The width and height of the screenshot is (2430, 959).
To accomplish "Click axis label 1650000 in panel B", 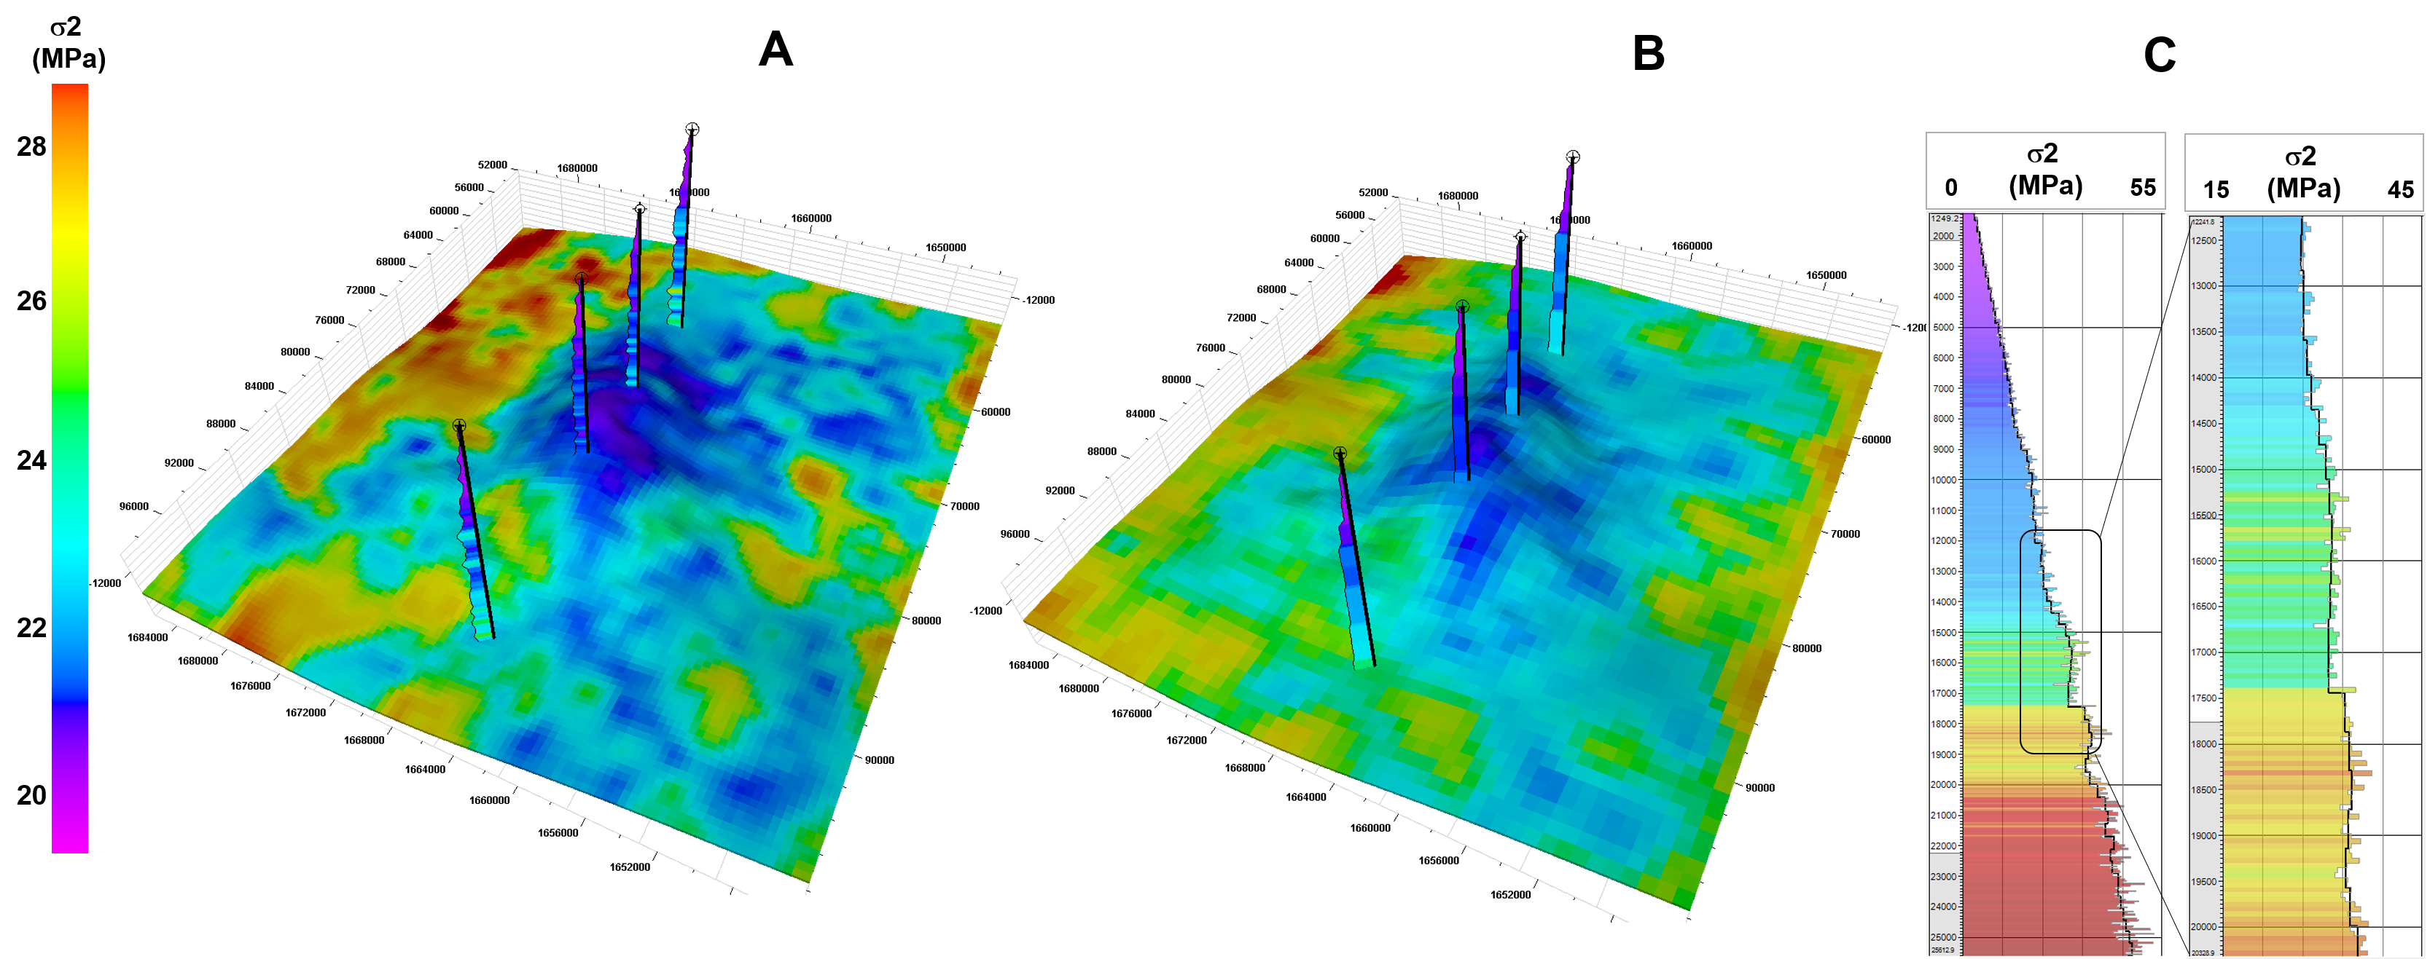I will coord(1827,275).
